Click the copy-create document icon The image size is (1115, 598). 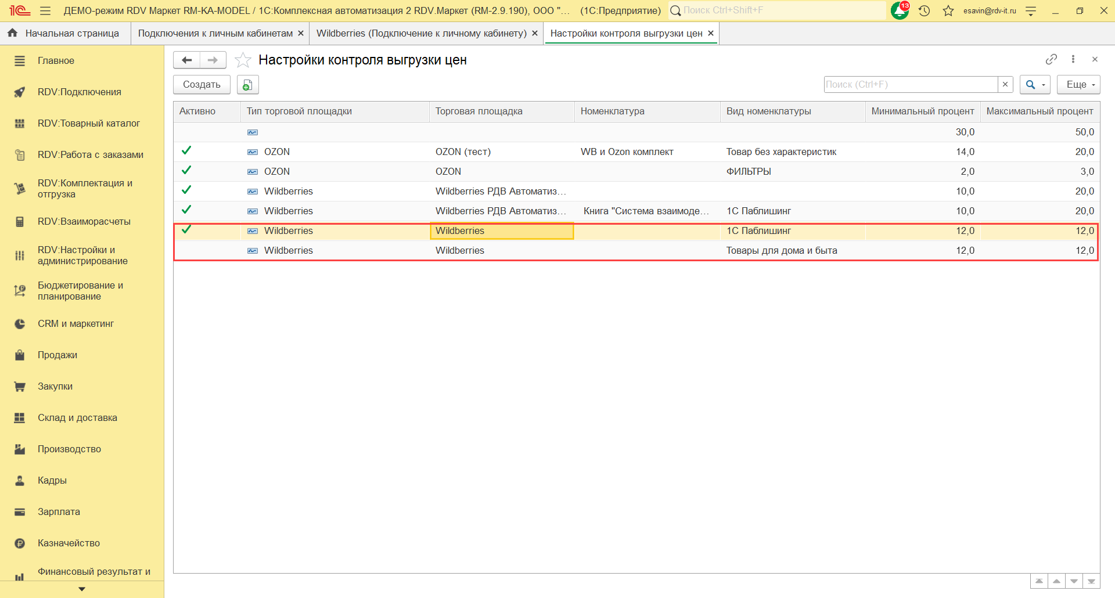tap(247, 85)
